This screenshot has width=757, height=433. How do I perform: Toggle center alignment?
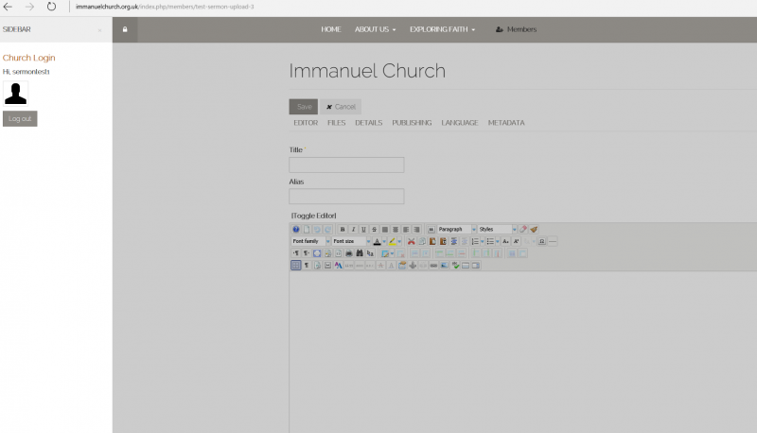tap(396, 229)
